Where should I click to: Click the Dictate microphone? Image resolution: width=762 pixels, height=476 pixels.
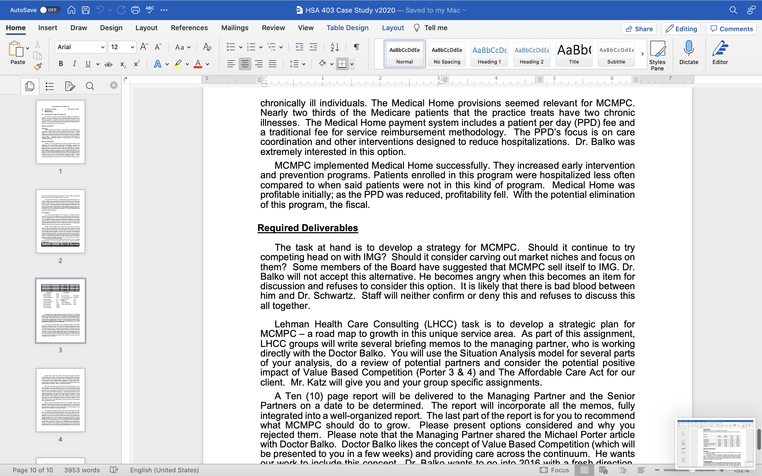click(689, 53)
